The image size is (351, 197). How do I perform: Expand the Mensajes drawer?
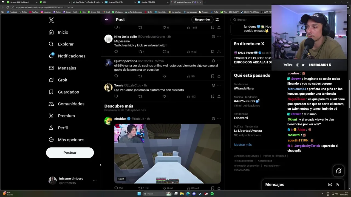[337, 185]
